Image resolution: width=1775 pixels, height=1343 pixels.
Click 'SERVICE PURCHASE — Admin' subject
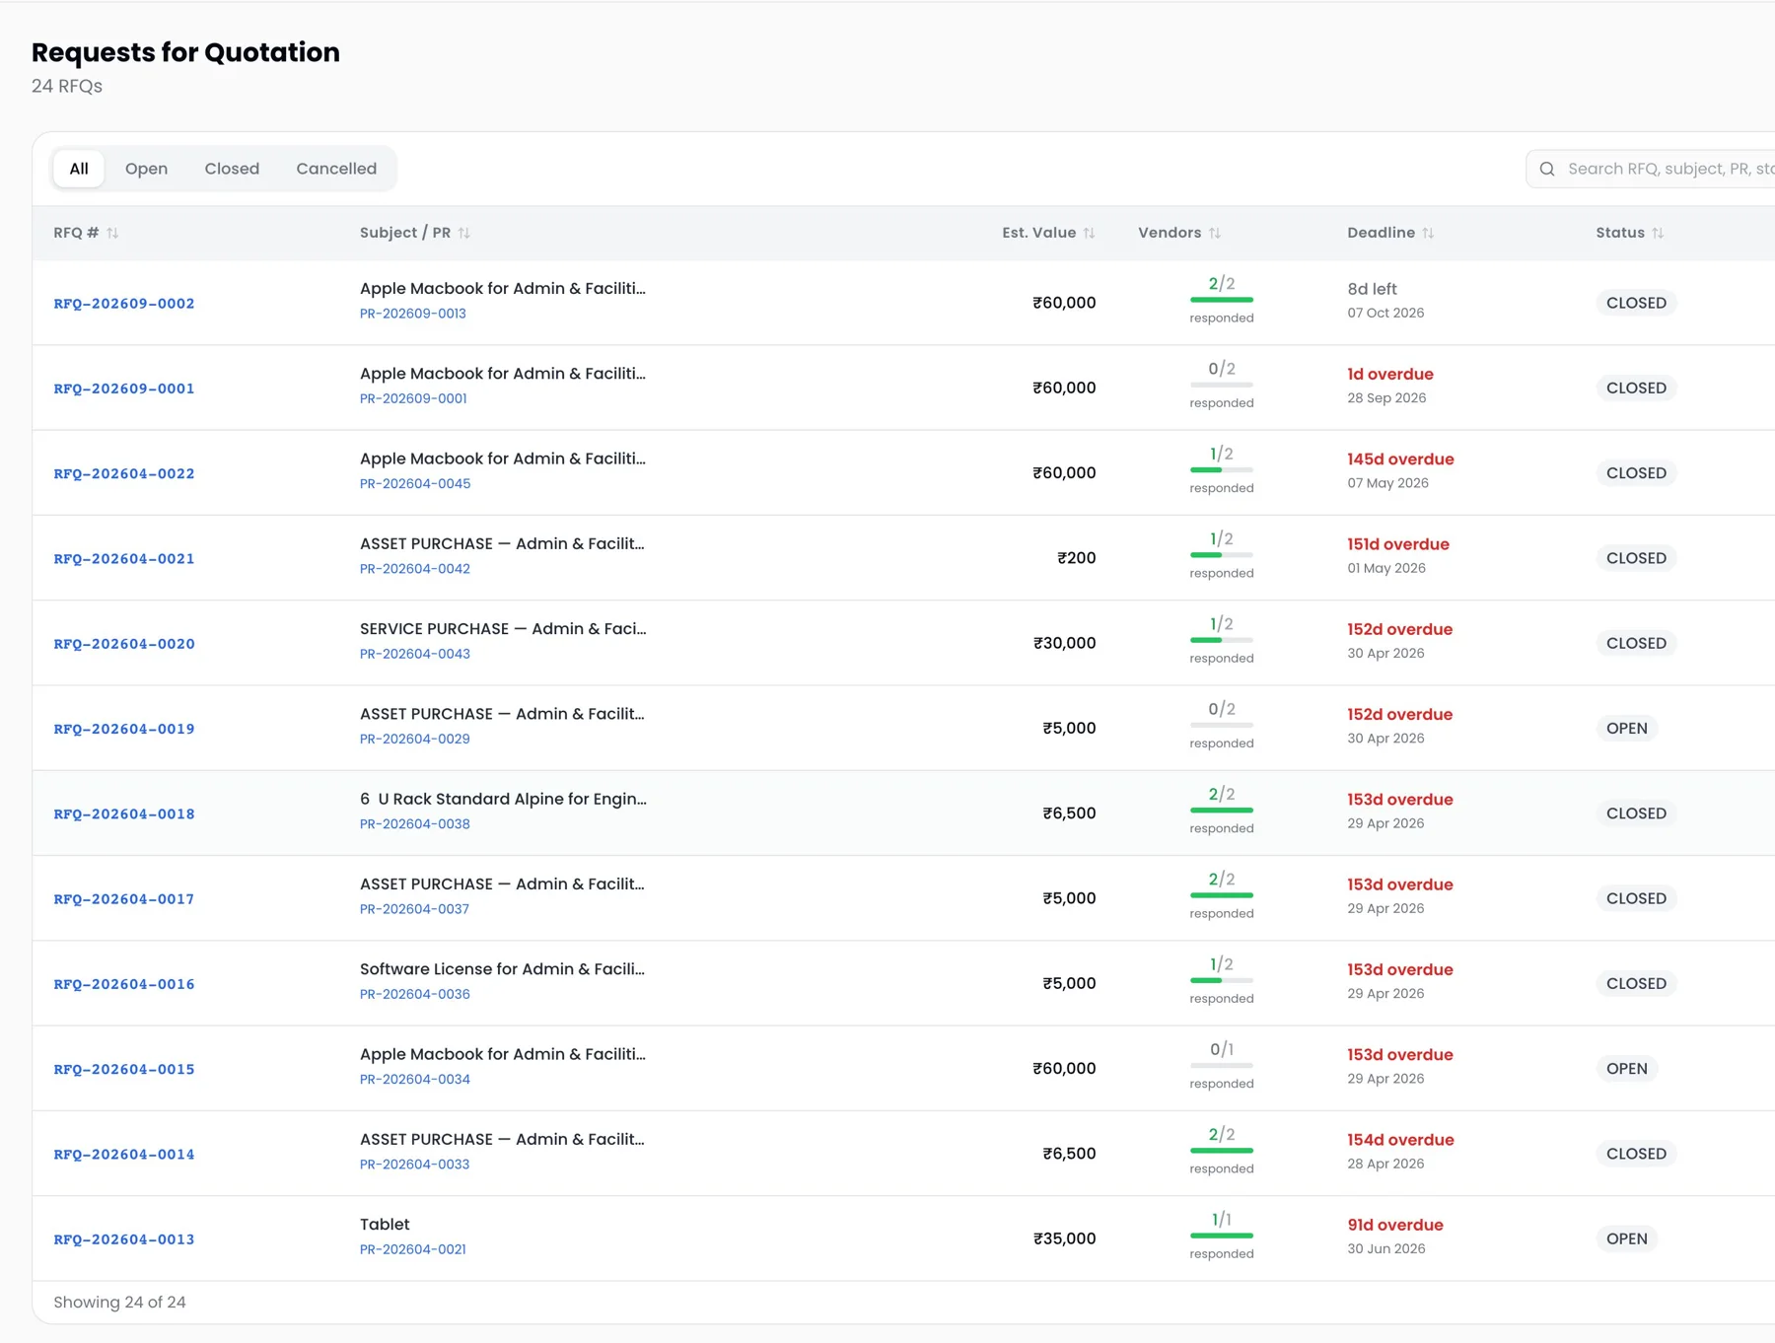click(503, 629)
